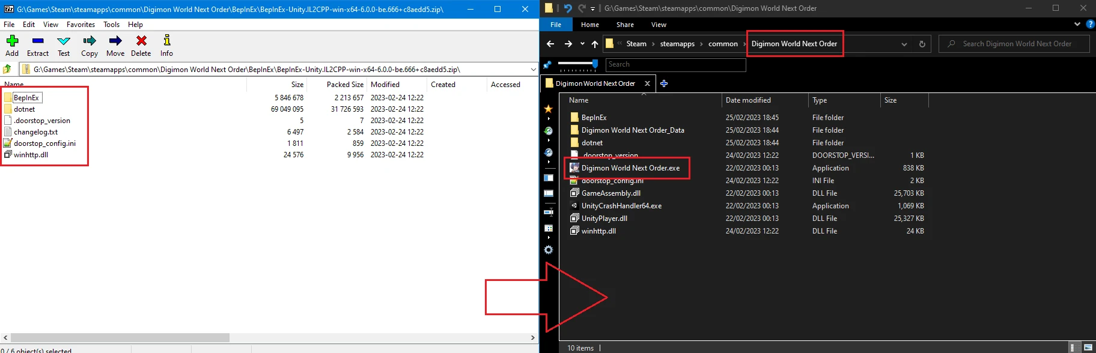
Task: Expand subfolders after common in breadcrumb
Action: tap(744, 44)
